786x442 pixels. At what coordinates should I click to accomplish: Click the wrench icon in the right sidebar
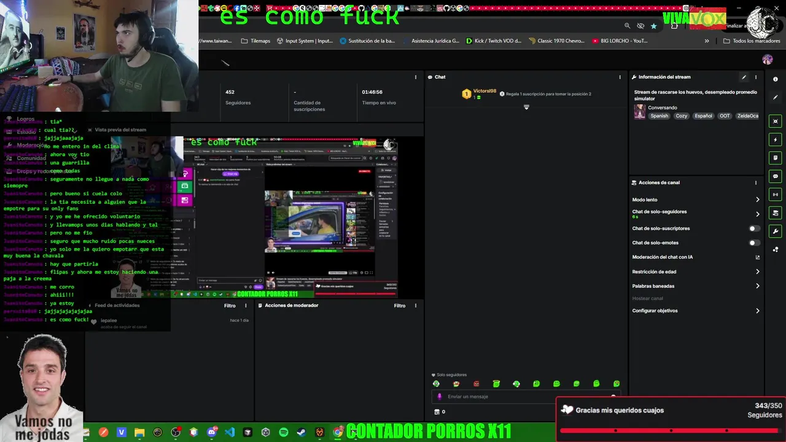point(776,231)
